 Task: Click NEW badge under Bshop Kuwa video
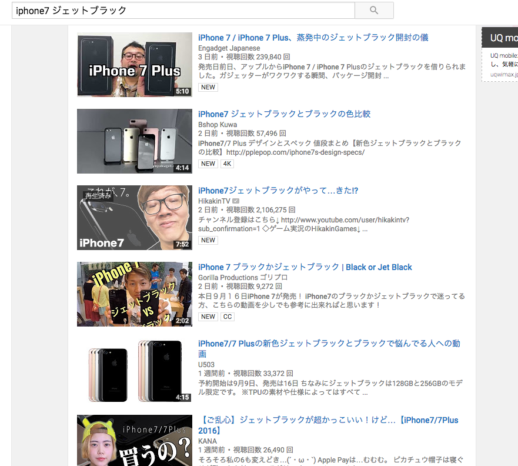pos(208,164)
